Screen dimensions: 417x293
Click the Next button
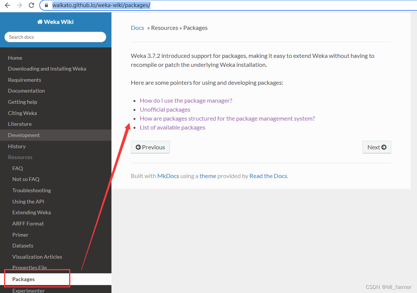377,147
